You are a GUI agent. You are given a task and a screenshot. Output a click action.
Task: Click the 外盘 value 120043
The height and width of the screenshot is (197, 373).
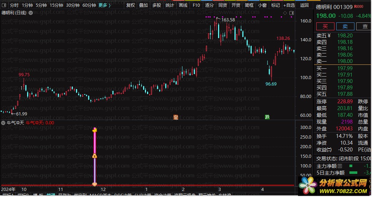(344, 129)
